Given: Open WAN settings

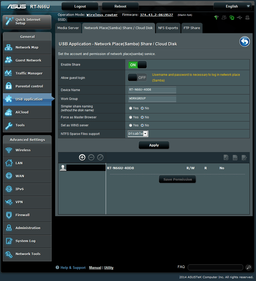Looking at the screenshot, I should click(x=27, y=176).
